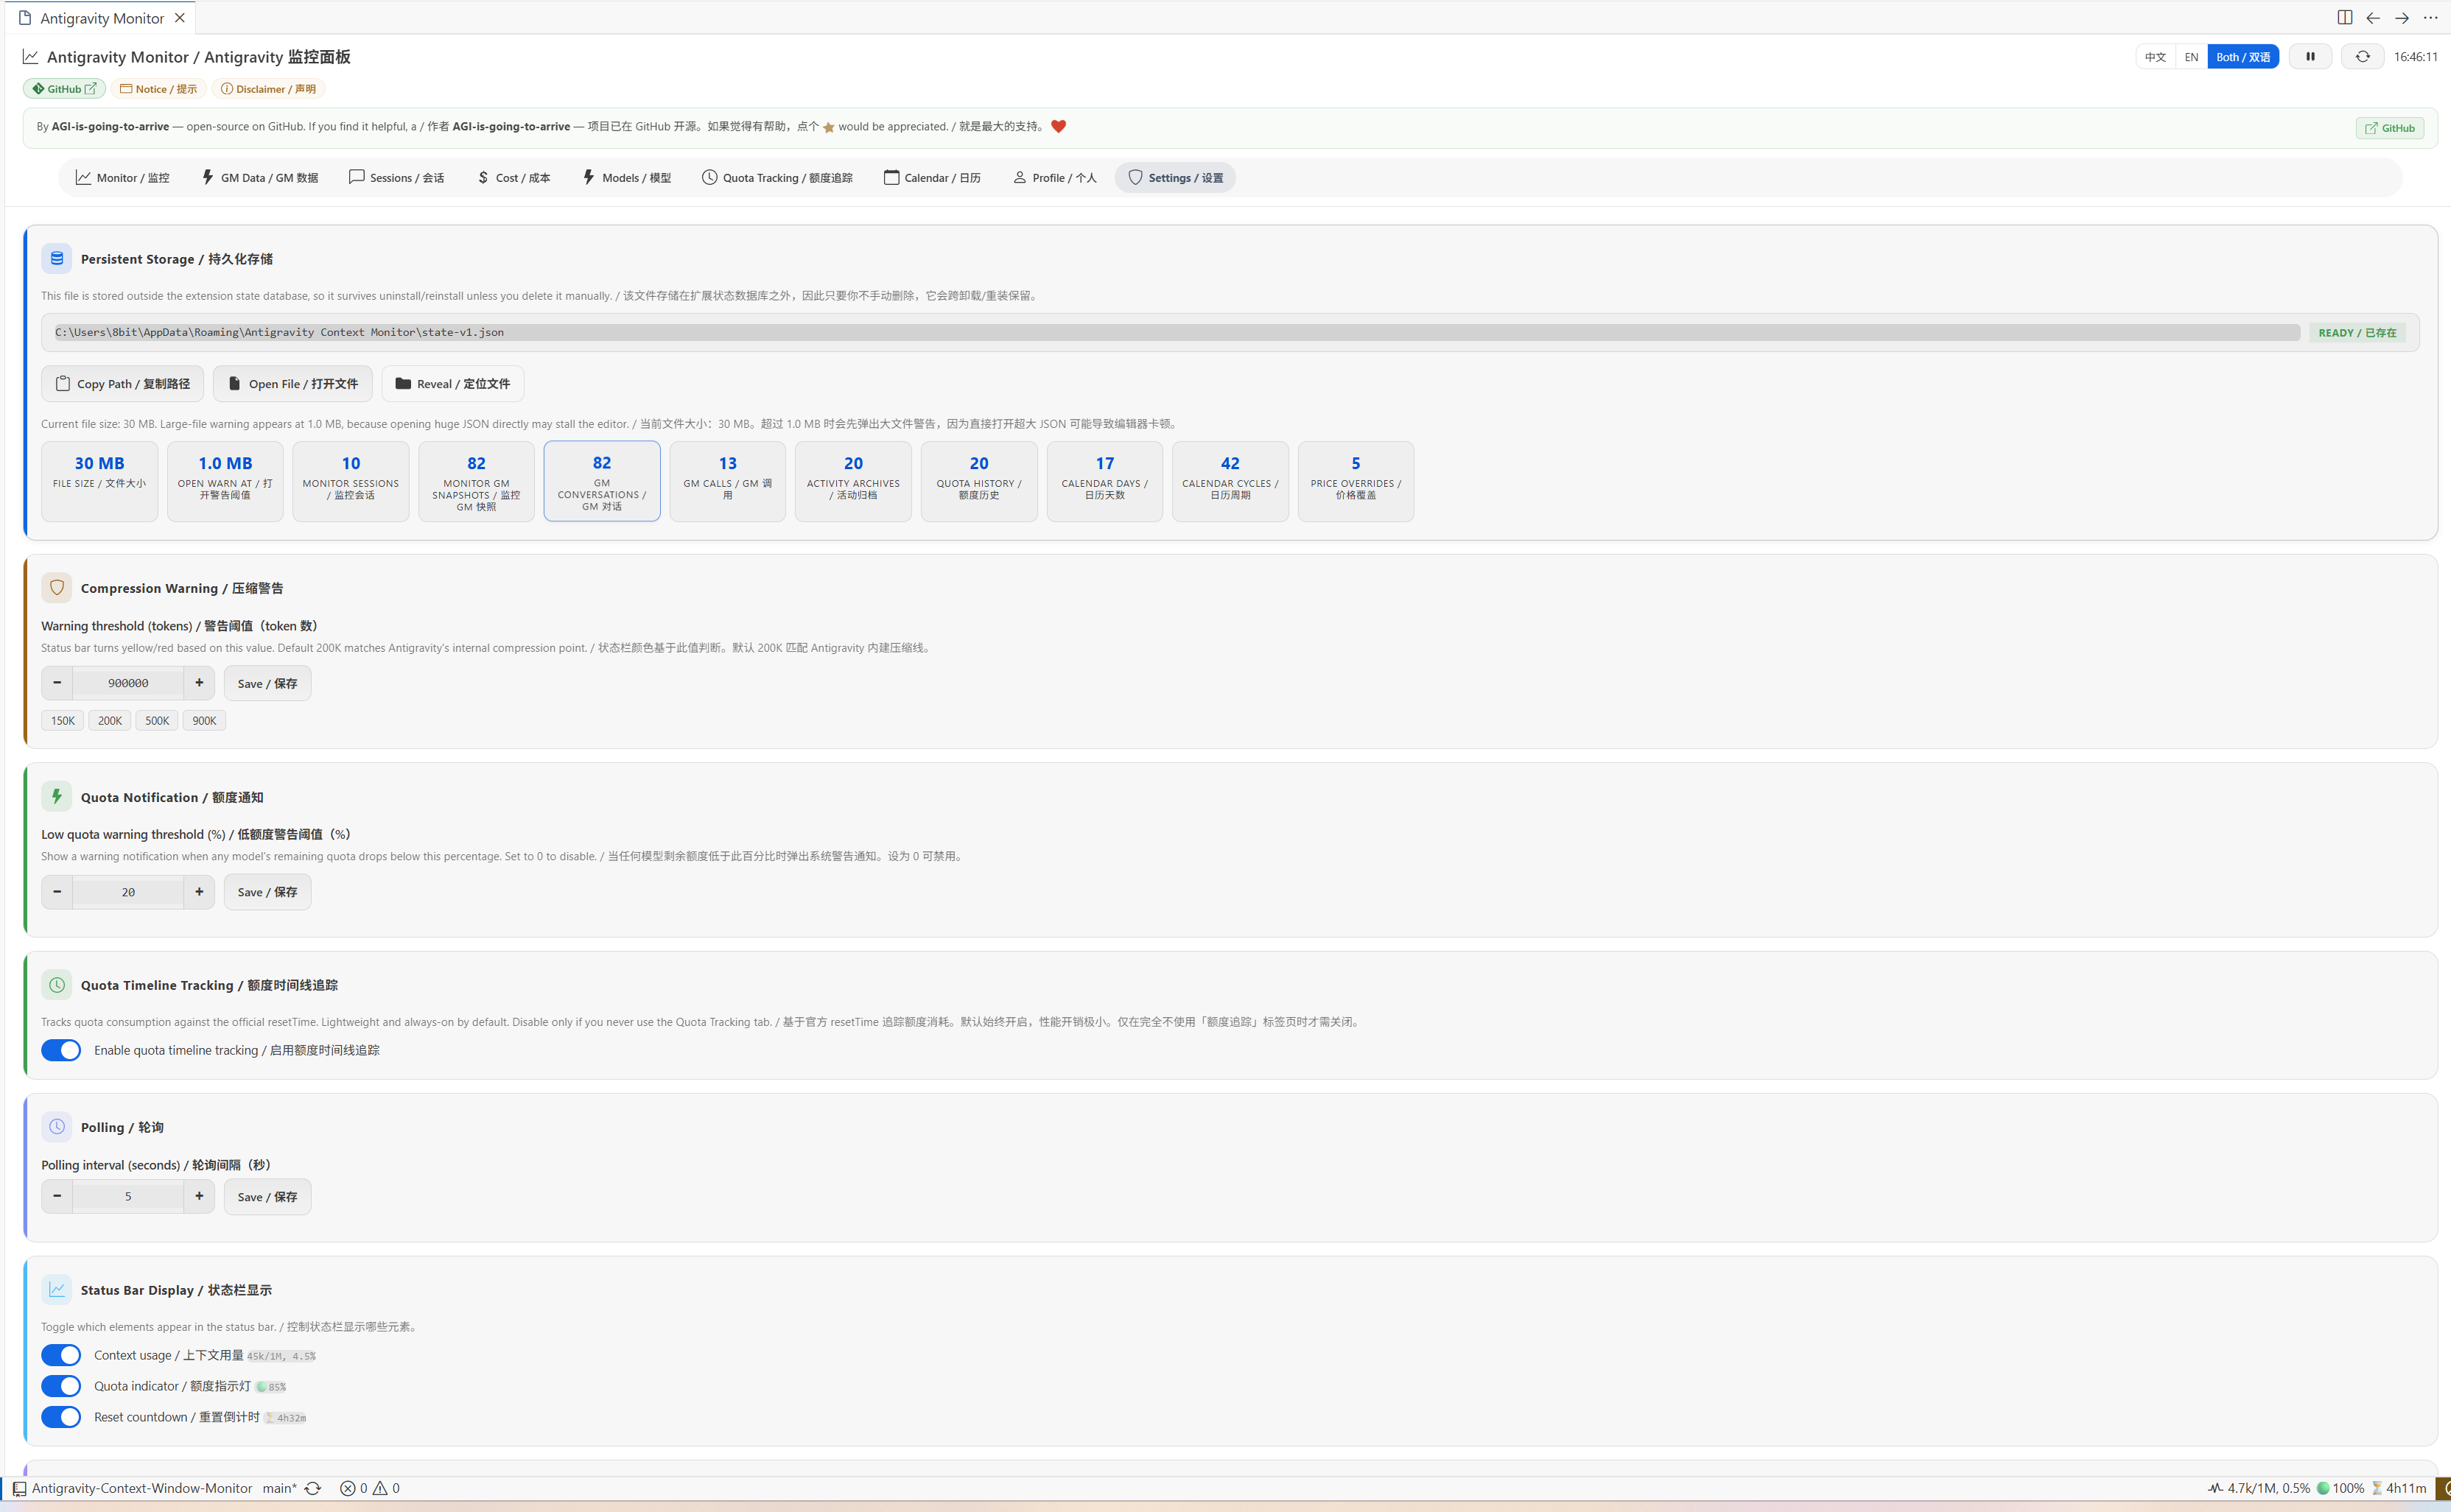Open Quota Tracking / 额度追踪 tab

(777, 178)
